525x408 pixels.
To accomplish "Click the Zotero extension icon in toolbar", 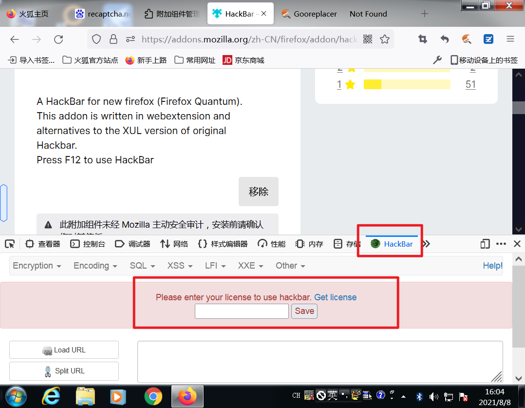I will coord(488,39).
